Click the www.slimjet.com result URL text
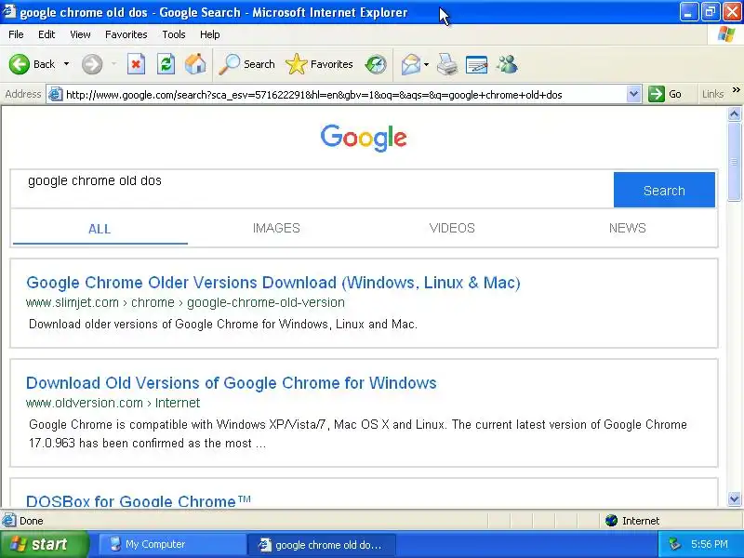Screen dimensions: 744x558 click(185, 302)
